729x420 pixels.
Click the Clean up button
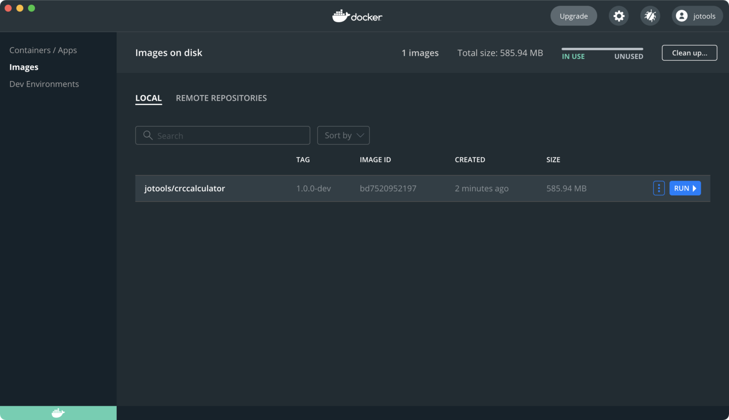coord(689,53)
